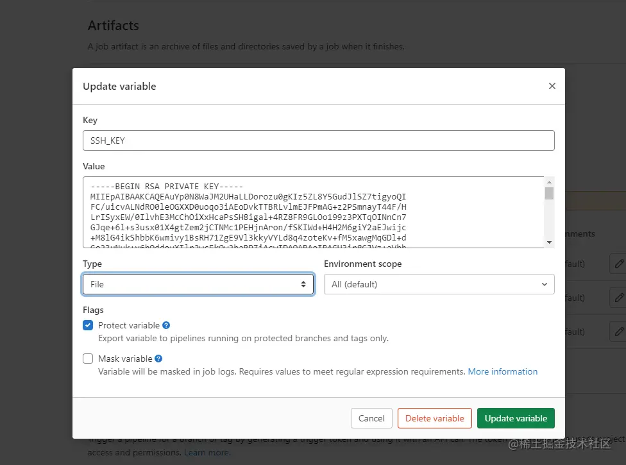Click the Protect variable help icon
The image size is (626, 465).
pos(166,325)
